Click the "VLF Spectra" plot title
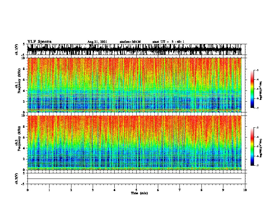The height and width of the screenshot is (213, 276). [x=39, y=42]
